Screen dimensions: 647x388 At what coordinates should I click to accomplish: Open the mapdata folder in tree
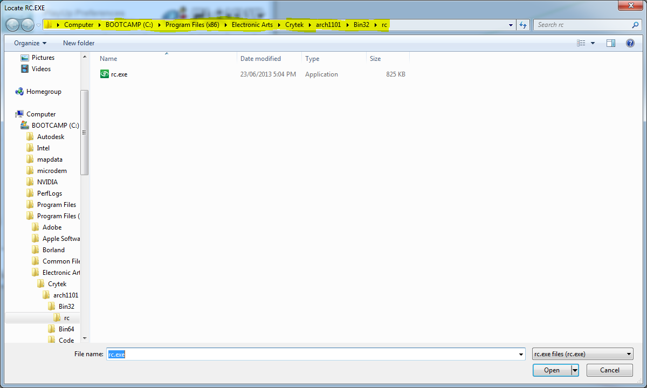click(50, 160)
